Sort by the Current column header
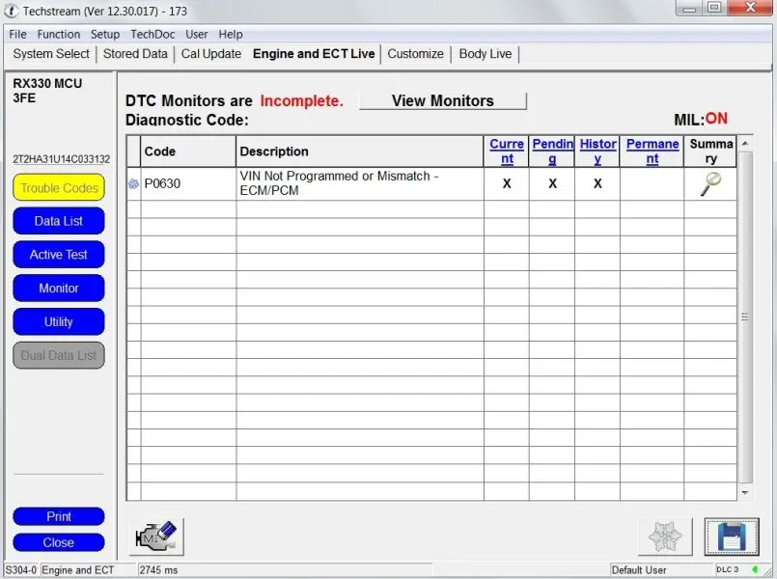This screenshot has width=777, height=579. 507,152
